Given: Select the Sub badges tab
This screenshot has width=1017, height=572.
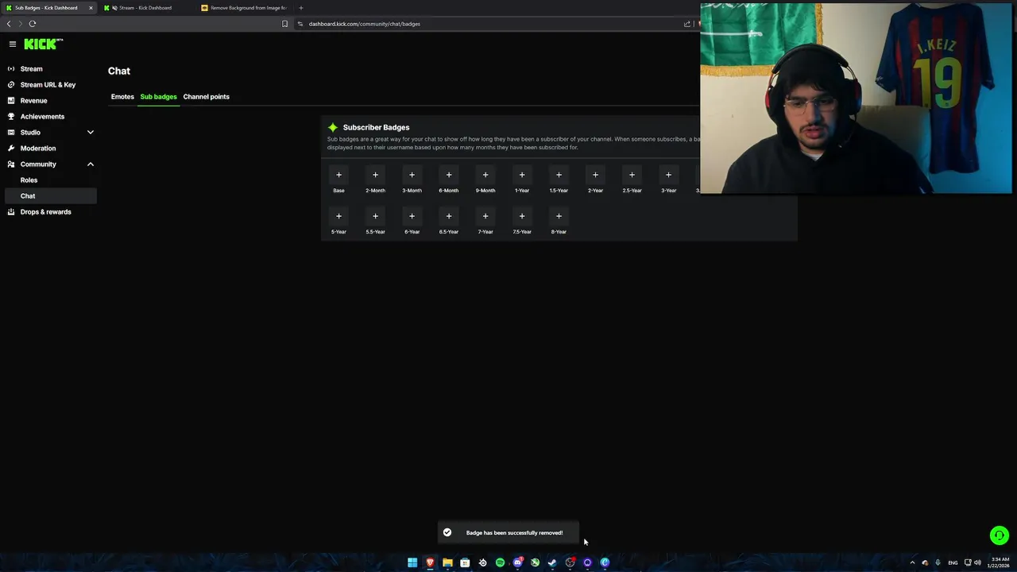Looking at the screenshot, I should (x=159, y=97).
